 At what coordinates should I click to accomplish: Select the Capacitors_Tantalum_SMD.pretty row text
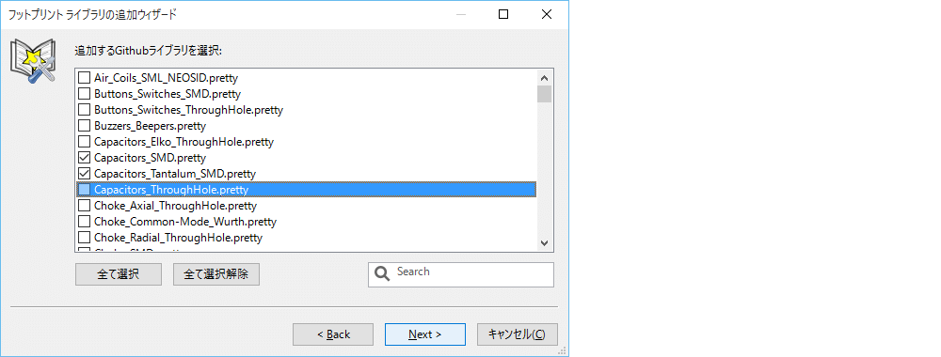[x=175, y=175]
